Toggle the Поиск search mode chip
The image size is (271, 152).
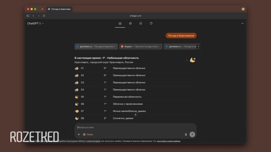click(88, 134)
